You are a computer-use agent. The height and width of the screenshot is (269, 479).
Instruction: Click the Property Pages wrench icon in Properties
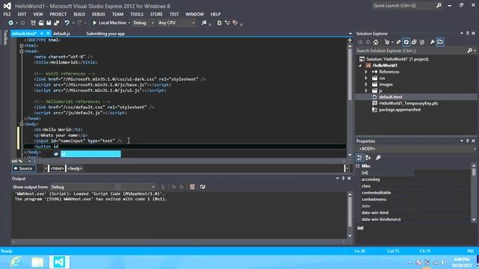[378, 158]
